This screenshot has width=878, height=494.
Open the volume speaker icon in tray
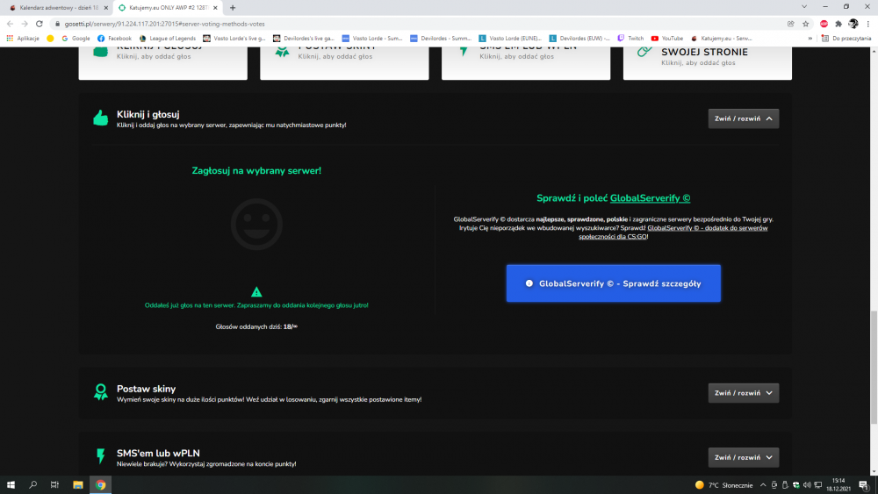[x=807, y=485]
